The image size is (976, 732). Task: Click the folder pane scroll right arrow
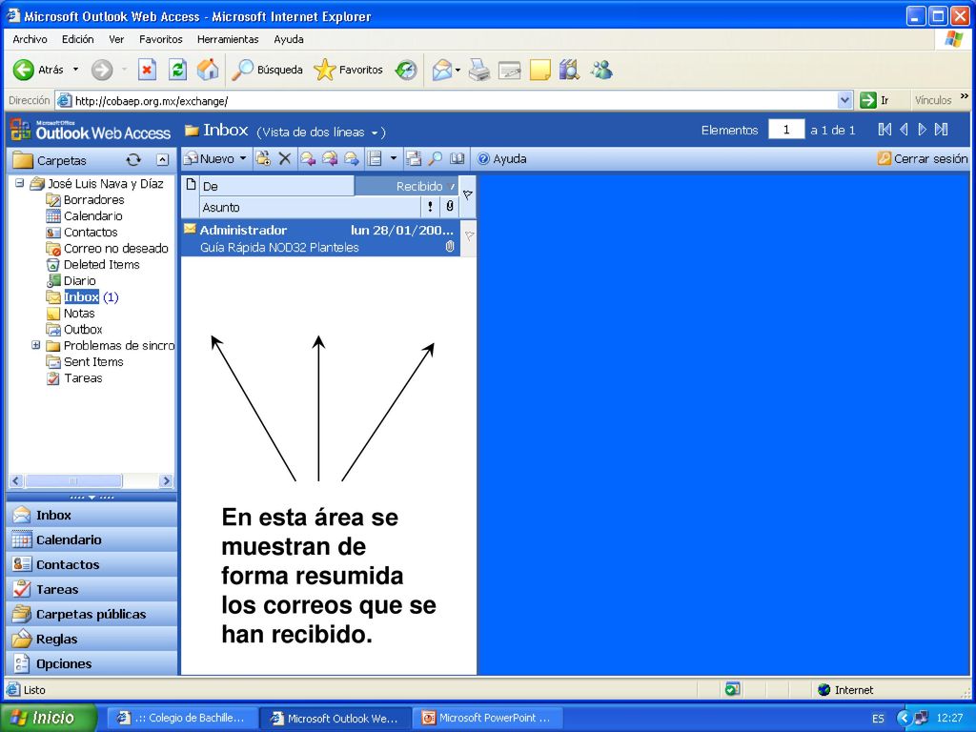click(166, 480)
